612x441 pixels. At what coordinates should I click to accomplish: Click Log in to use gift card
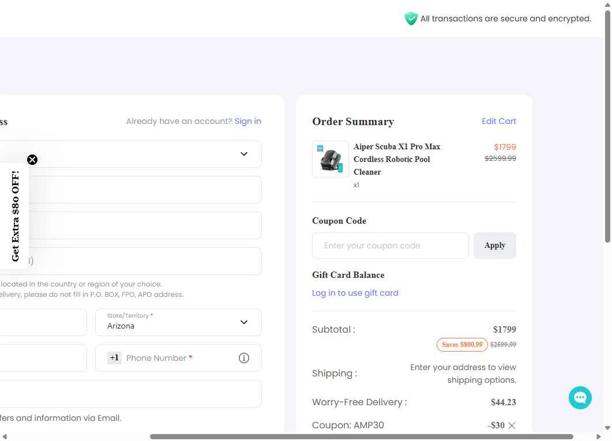(355, 293)
